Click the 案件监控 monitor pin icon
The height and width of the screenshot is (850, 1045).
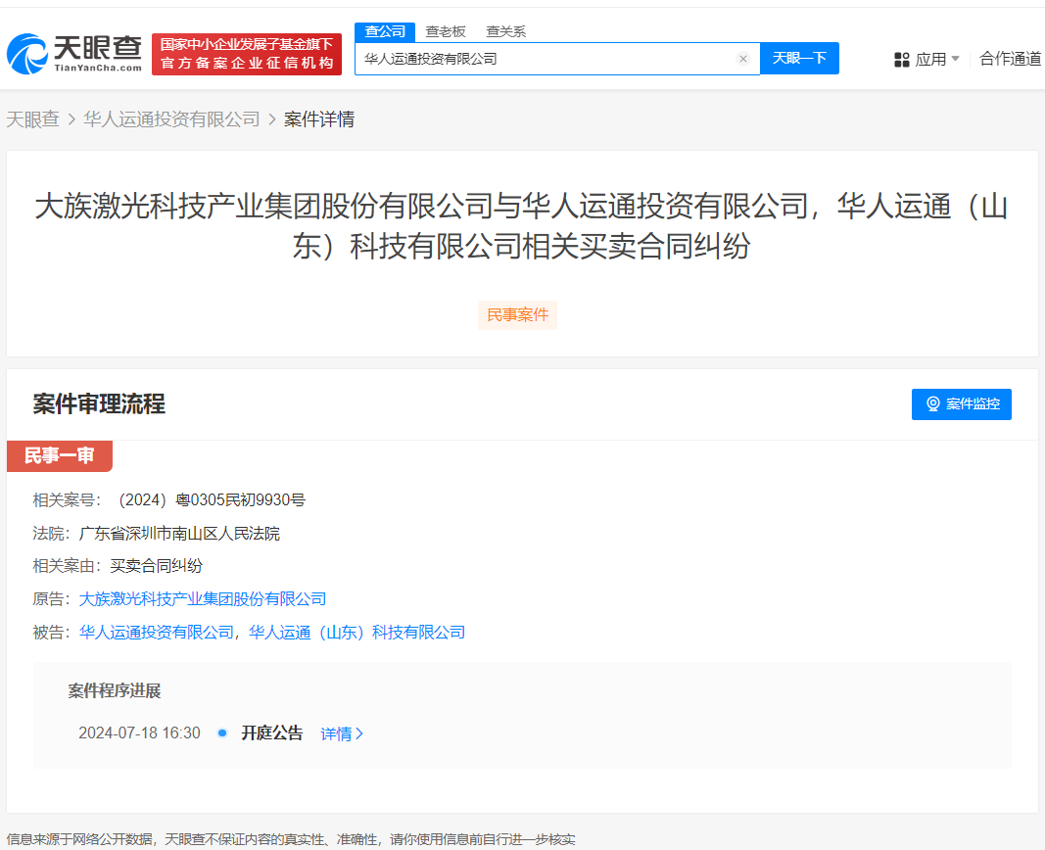[933, 404]
